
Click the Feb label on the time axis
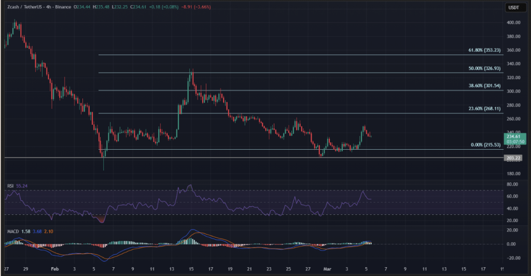[x=55, y=269]
